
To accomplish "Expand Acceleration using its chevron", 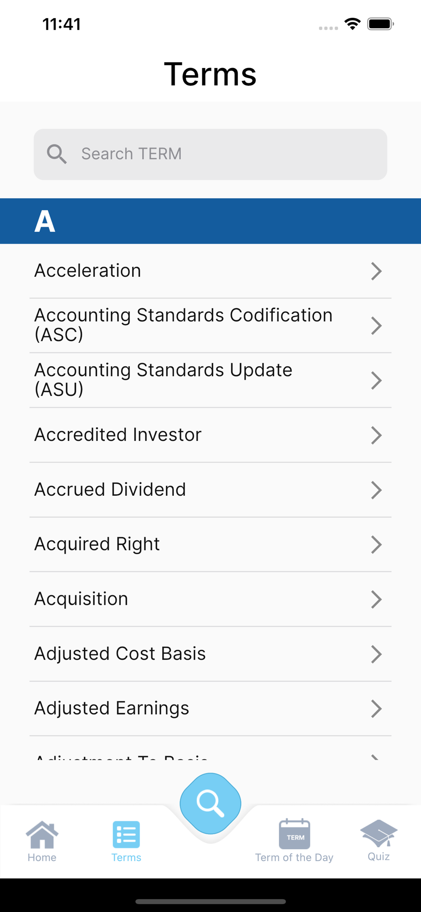I will [x=376, y=271].
